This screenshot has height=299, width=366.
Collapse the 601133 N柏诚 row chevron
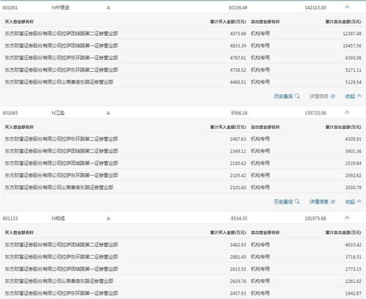pyautogui.click(x=347, y=218)
